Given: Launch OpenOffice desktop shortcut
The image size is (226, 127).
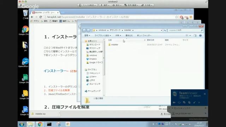Looking at the screenshot, I should [x=25, y=62].
